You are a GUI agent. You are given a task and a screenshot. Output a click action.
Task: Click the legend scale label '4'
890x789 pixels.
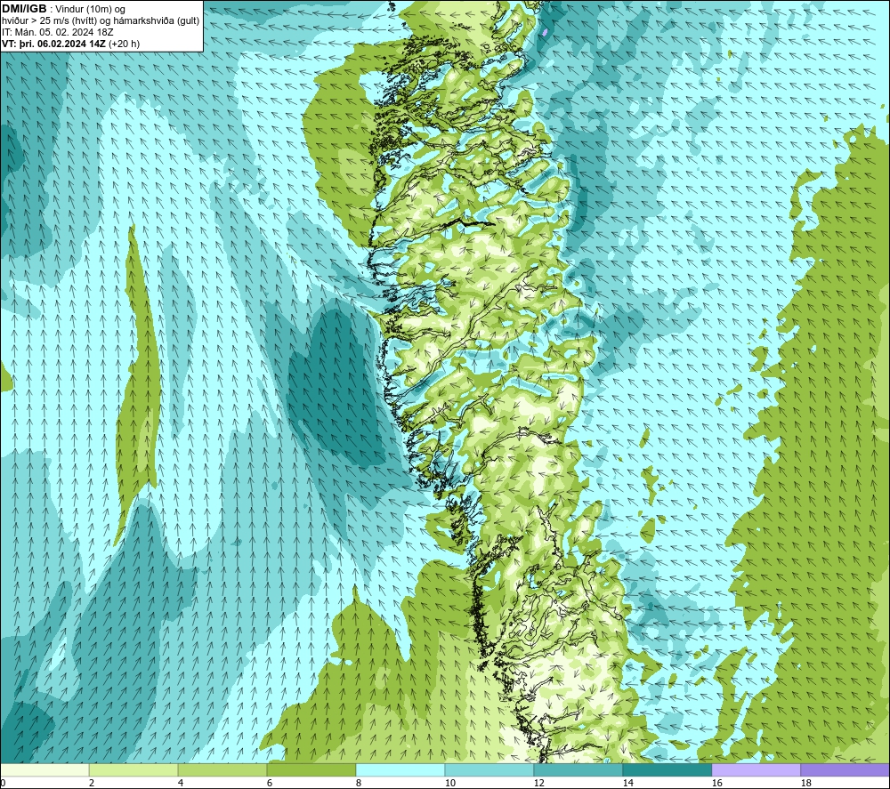181,784
